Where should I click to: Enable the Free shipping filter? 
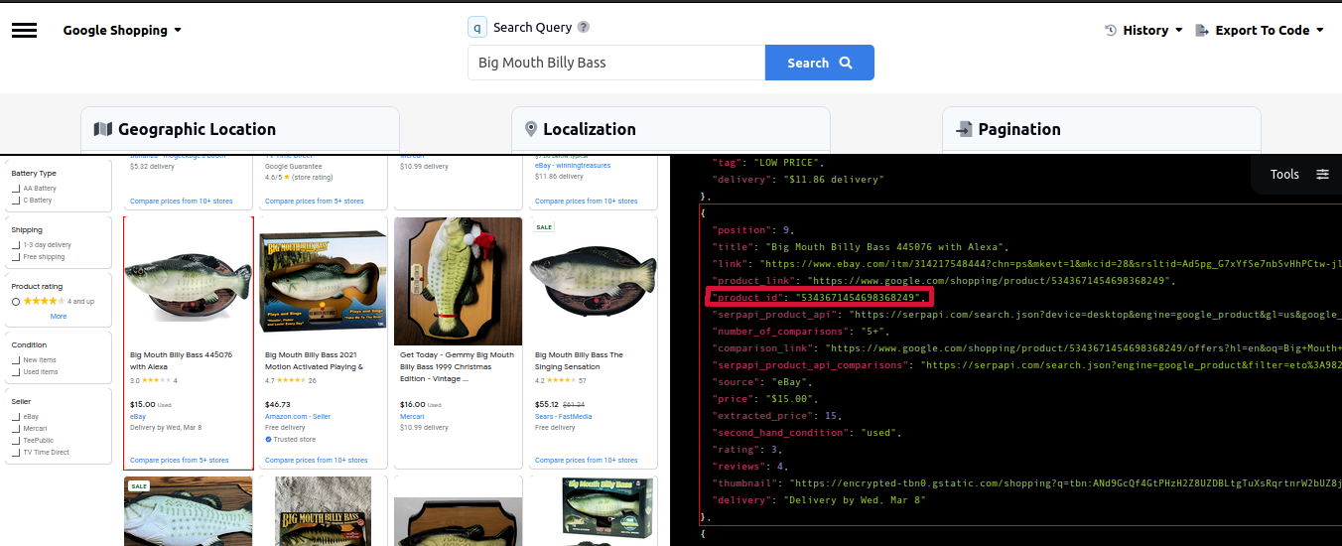pos(16,257)
